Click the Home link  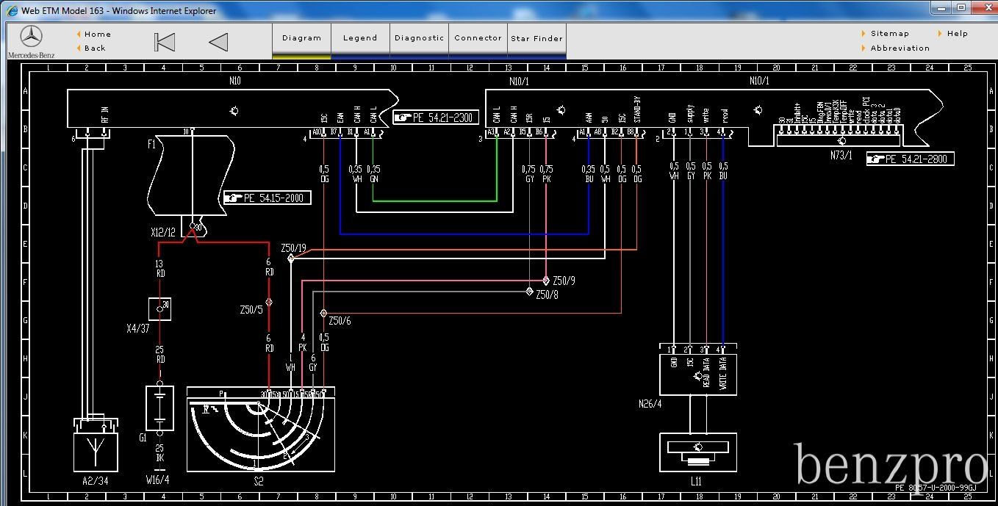pyautogui.click(x=97, y=34)
